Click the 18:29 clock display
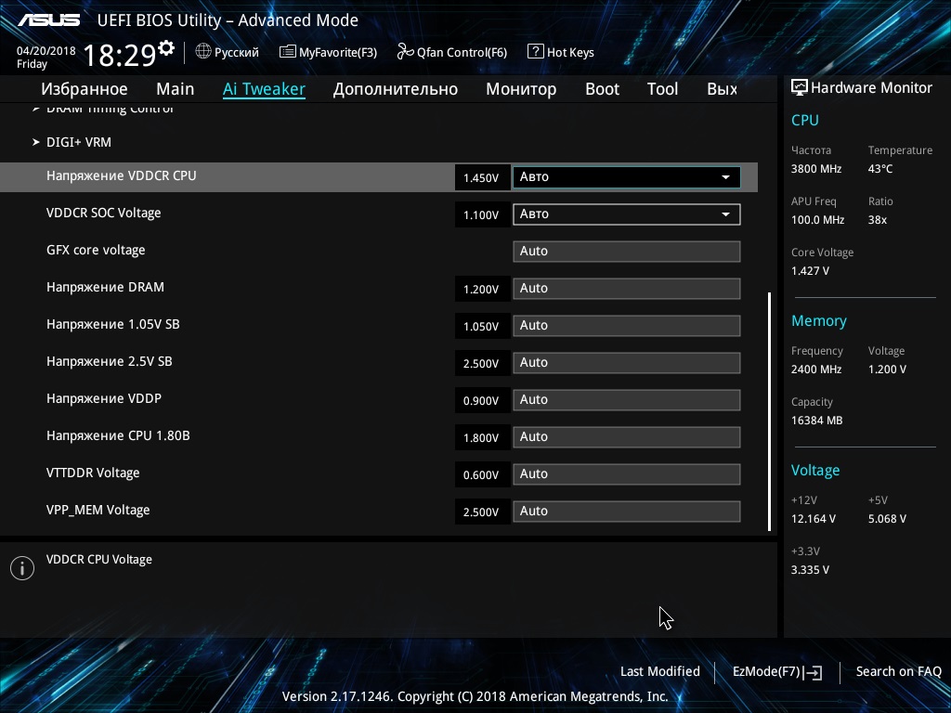Image resolution: width=951 pixels, height=713 pixels. (x=120, y=55)
